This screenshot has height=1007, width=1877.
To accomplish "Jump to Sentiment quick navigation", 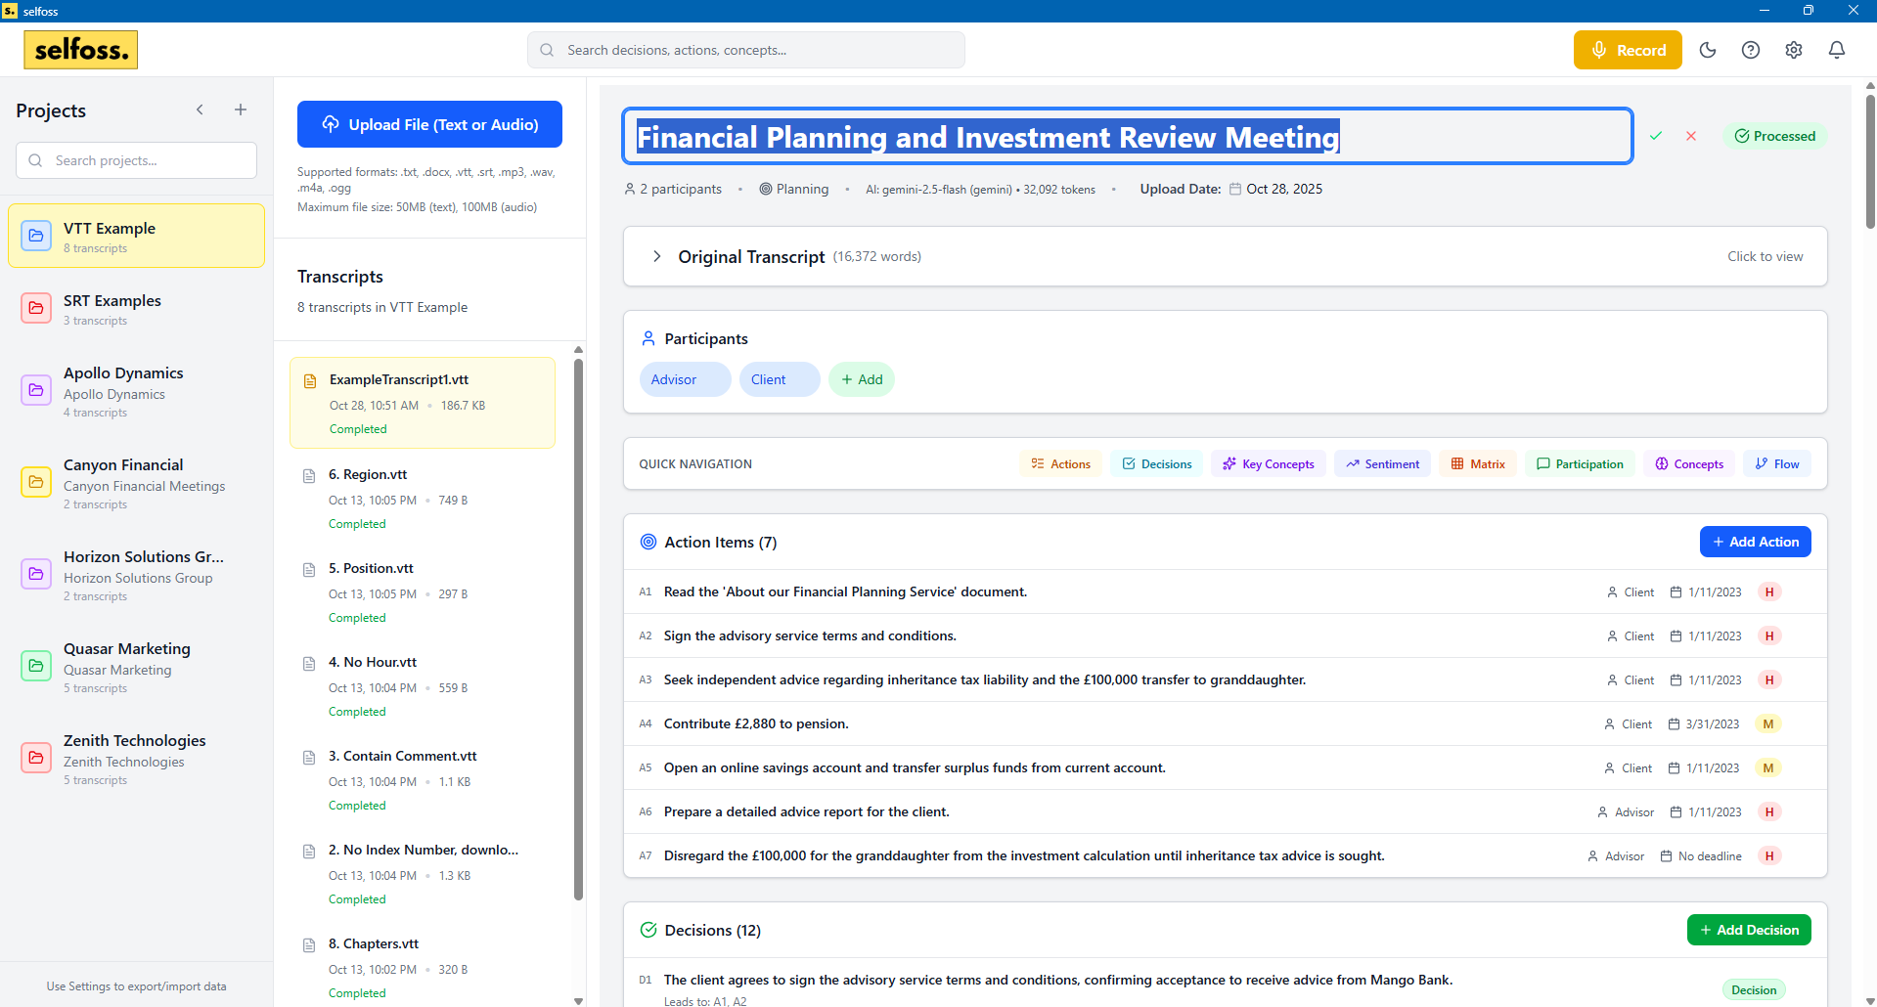I will pyautogui.click(x=1382, y=463).
